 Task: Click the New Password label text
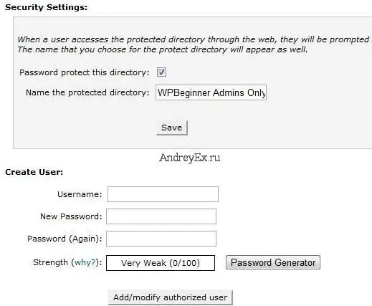(71, 216)
